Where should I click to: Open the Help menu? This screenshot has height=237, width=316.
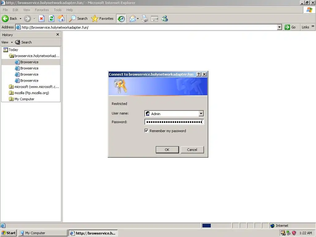click(x=70, y=10)
